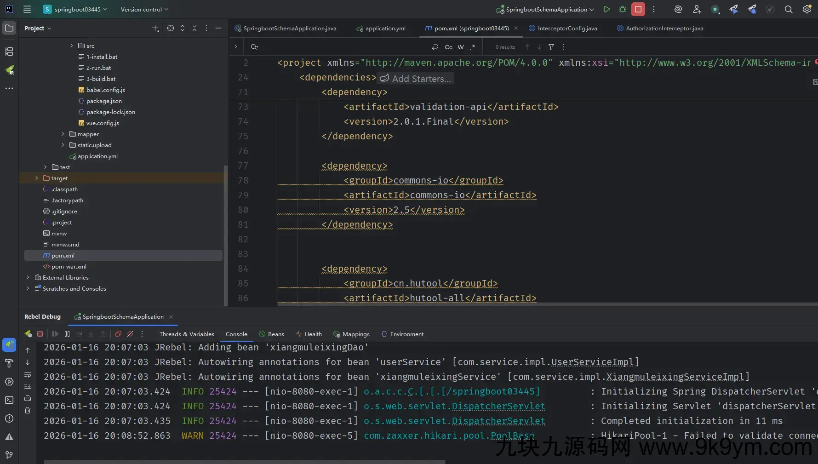
Task: Open the Beans debug tab
Action: 275,334
